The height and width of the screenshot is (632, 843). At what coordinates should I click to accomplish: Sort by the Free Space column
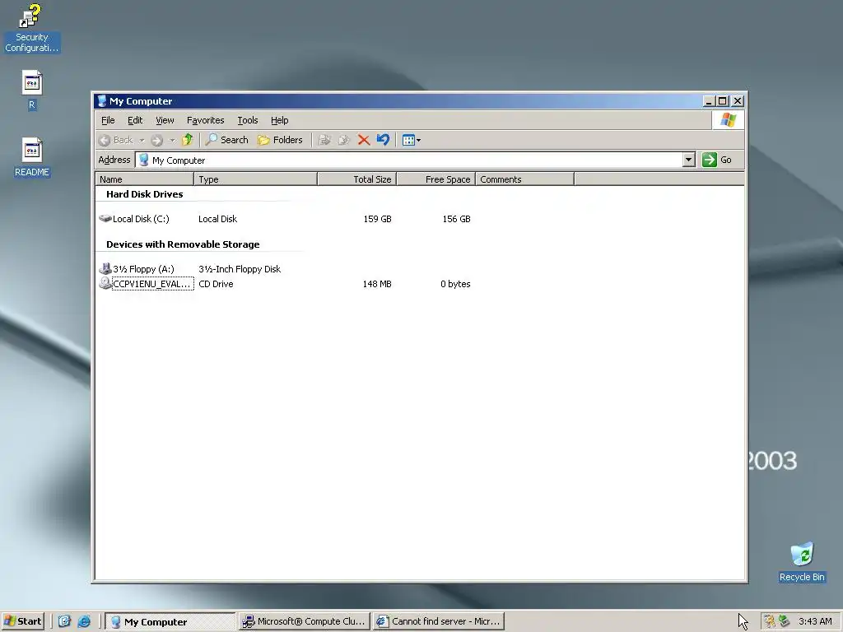click(x=436, y=179)
